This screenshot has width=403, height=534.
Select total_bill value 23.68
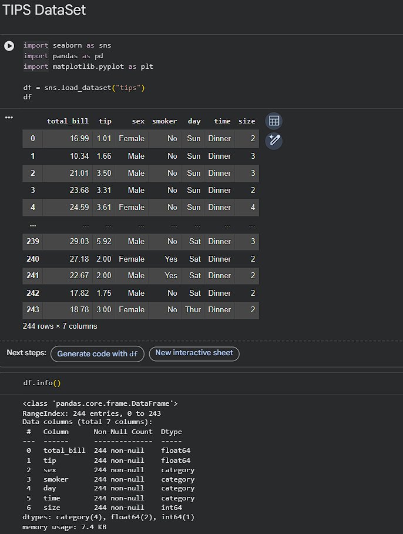[x=79, y=191]
